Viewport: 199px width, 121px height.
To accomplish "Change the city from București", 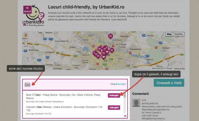I will (x=121, y=84).
